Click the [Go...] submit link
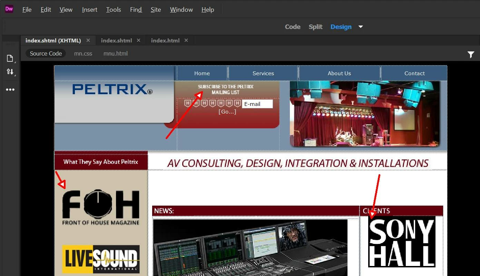The image size is (480, 276). 227,112
